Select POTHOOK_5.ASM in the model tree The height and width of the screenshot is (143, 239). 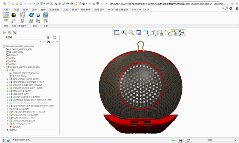[21, 124]
